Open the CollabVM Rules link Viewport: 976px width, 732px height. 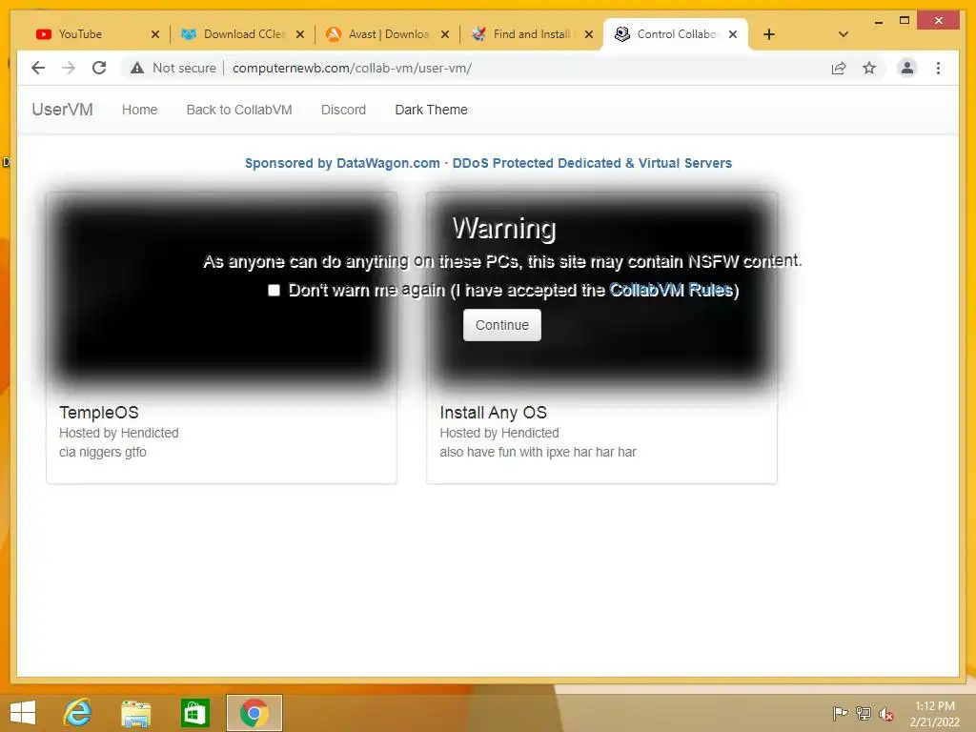pyautogui.click(x=670, y=290)
